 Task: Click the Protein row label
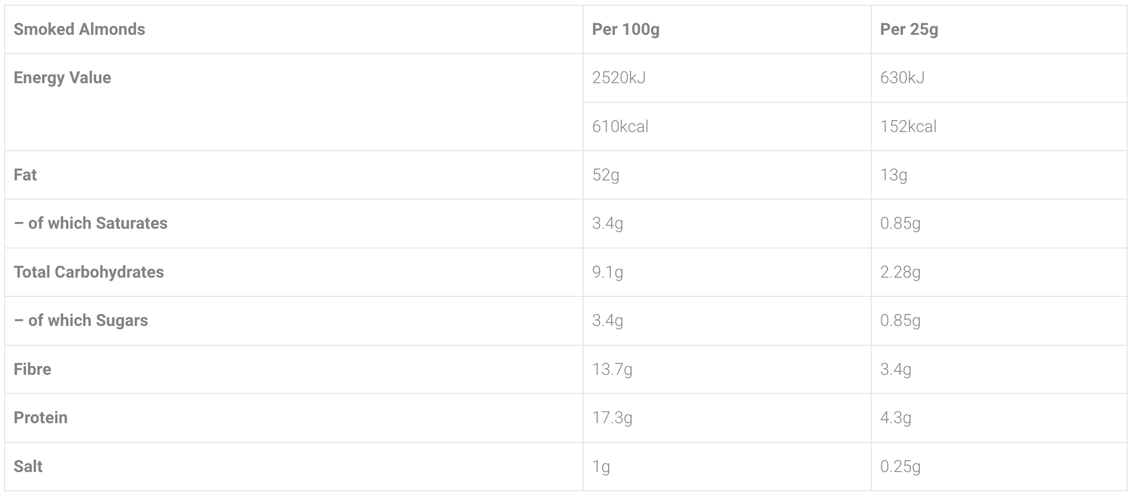click(x=41, y=418)
